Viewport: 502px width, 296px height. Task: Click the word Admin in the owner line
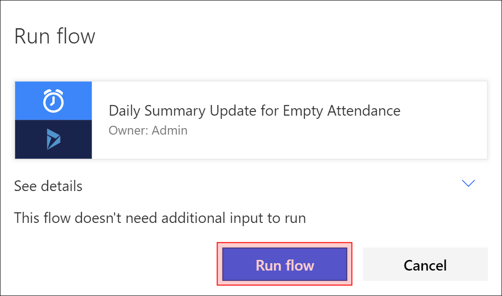tap(170, 130)
